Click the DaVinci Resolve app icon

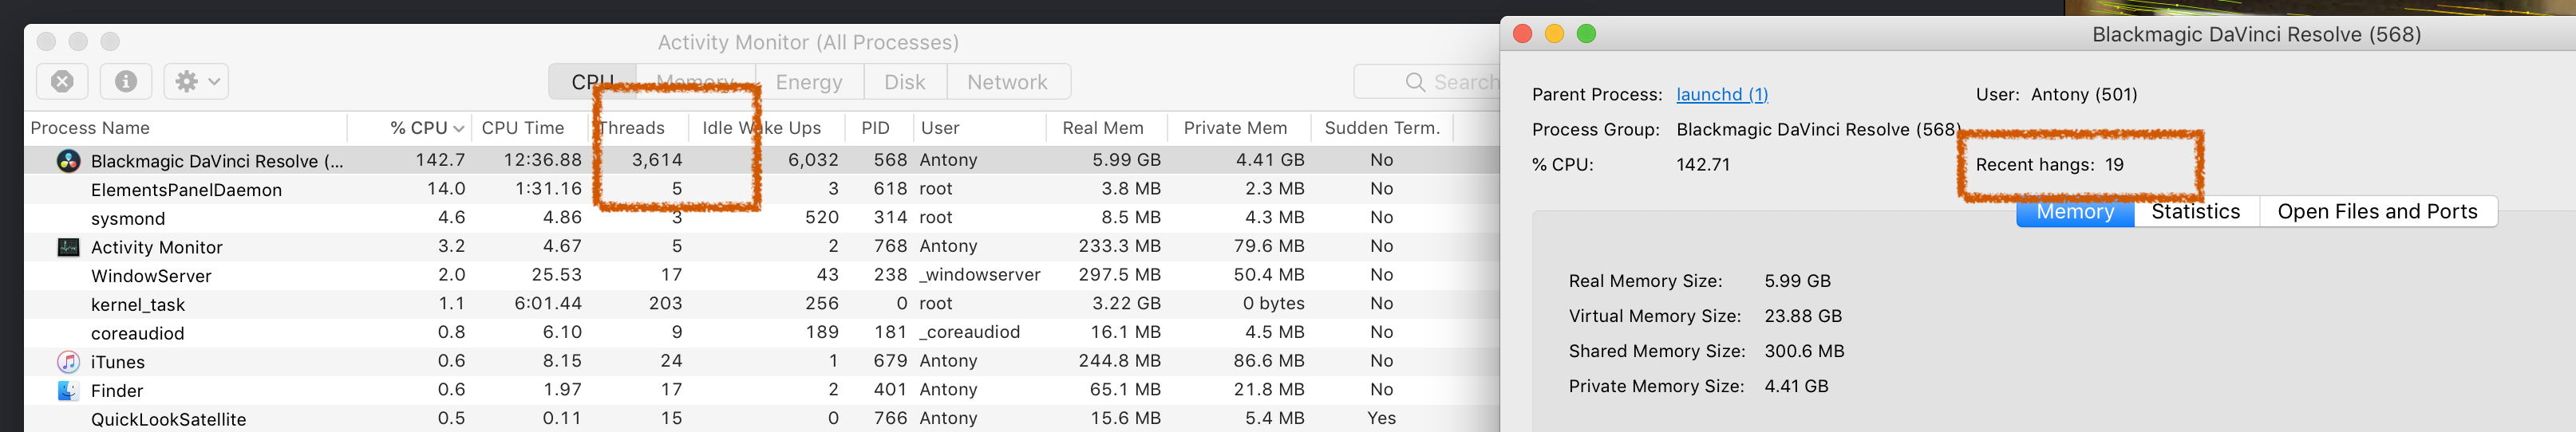tap(68, 161)
